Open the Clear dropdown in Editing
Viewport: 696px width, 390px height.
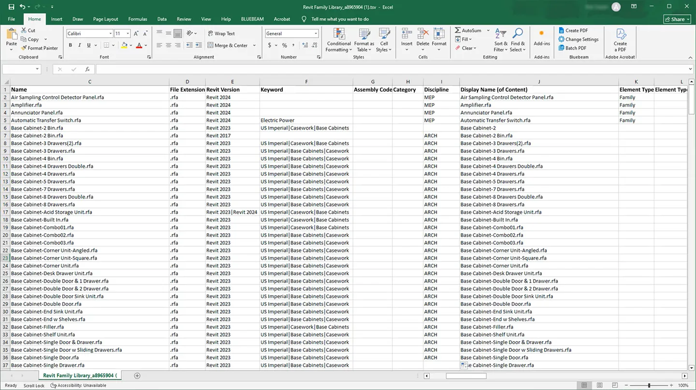(466, 48)
